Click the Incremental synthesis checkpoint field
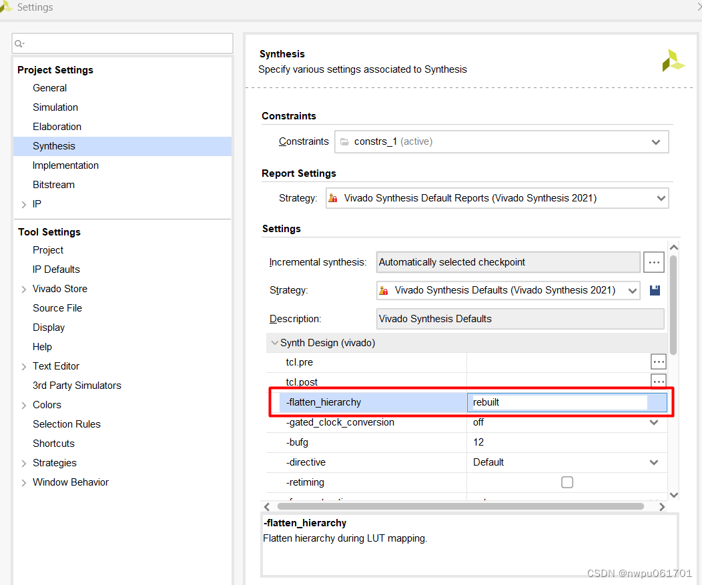Viewport: 702px width, 585px height. 508,262
